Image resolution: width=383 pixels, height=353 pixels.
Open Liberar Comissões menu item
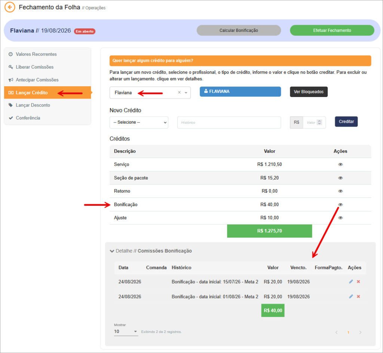point(34,67)
